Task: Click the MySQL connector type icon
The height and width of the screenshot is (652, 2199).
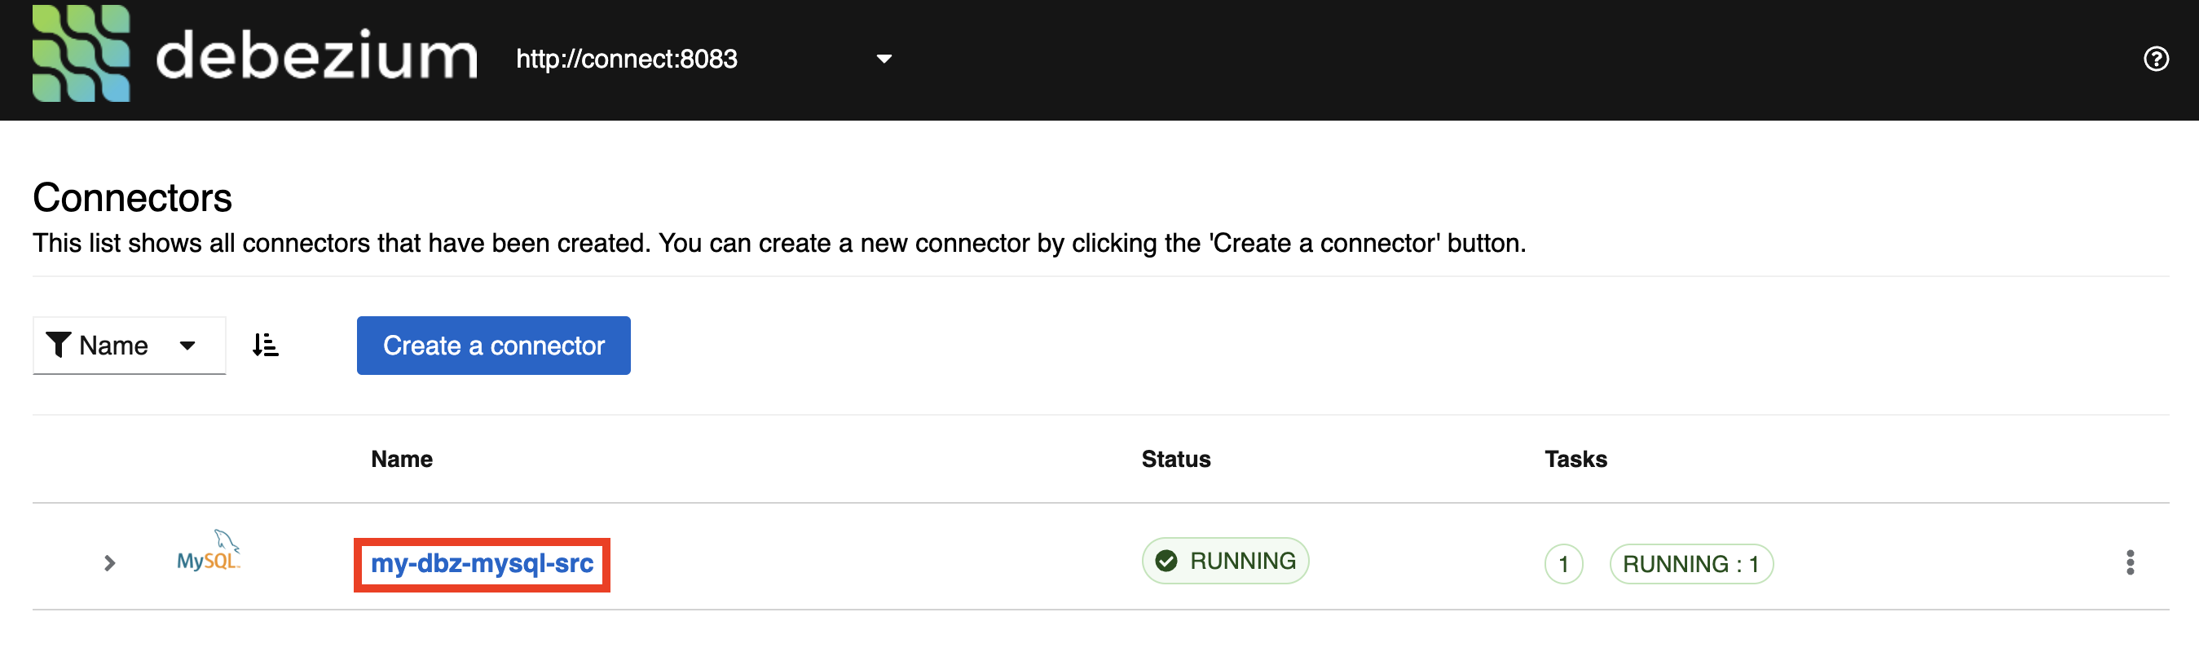Action: 209,552
